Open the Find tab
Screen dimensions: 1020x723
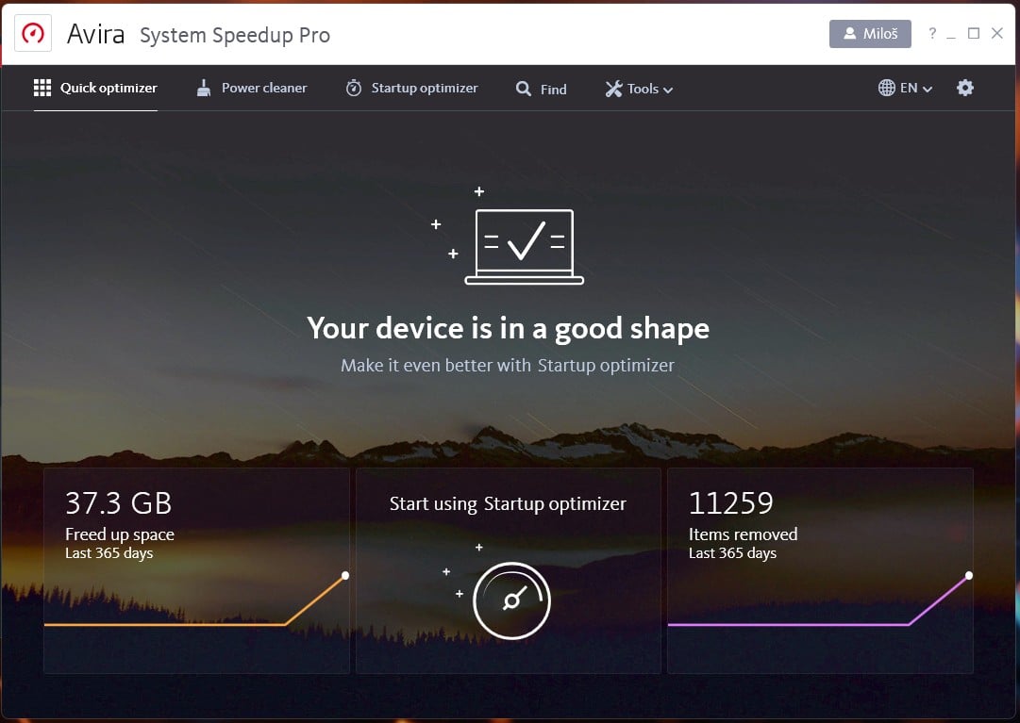click(542, 89)
